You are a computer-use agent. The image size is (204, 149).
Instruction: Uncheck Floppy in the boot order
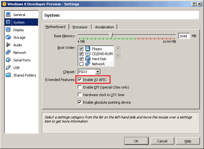tap(81, 49)
